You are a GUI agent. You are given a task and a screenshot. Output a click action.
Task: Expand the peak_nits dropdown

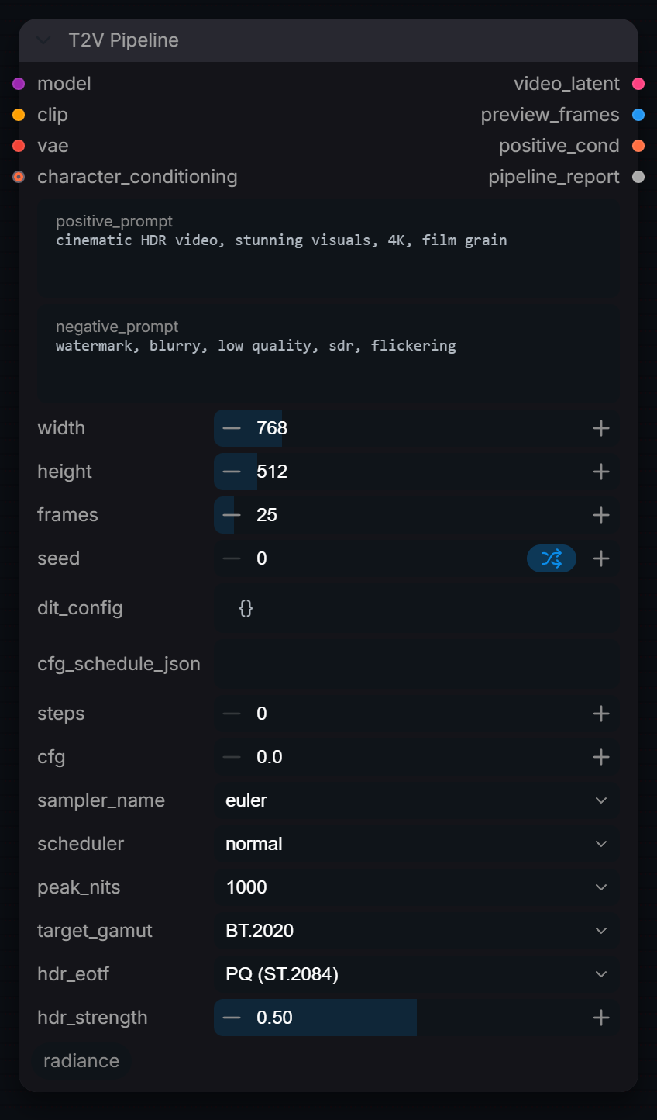point(416,887)
